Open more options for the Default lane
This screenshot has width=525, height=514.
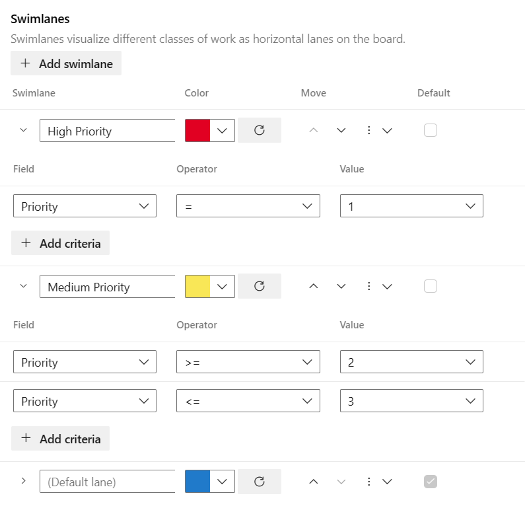378,482
